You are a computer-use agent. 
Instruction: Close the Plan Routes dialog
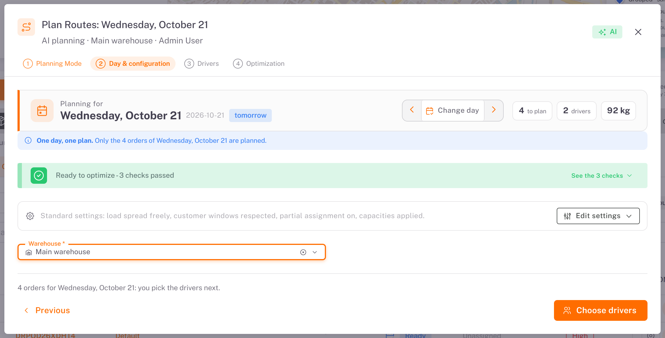pyautogui.click(x=638, y=32)
